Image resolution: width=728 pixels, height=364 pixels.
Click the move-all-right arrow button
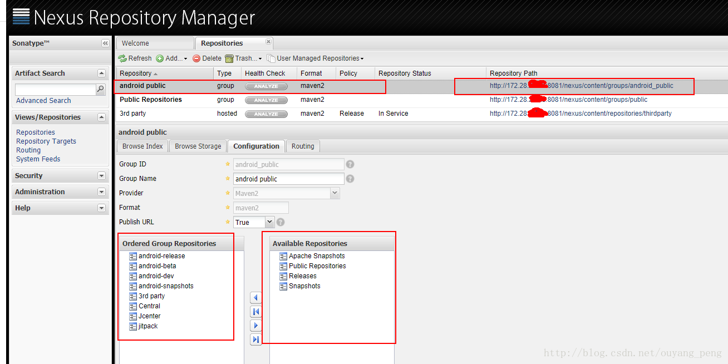256,340
